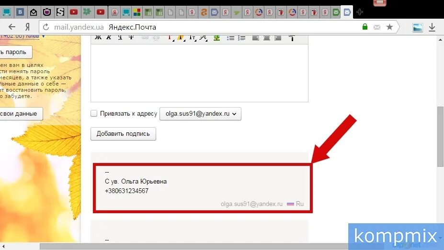Image resolution: width=444 pixels, height=250 pixels.
Task: Click the phone number +380631234567
Action: (x=126, y=191)
